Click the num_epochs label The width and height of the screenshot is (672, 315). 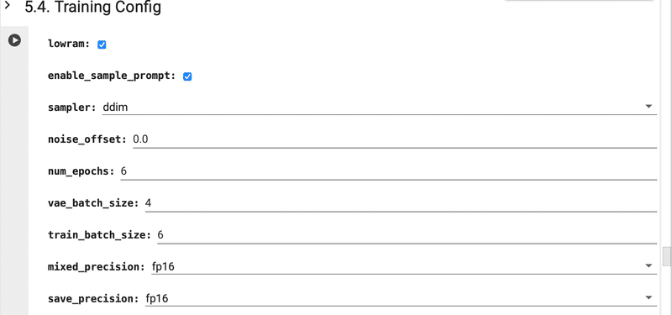(x=81, y=171)
